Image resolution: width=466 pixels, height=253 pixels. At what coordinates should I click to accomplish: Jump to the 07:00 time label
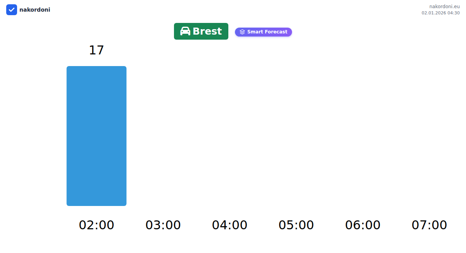point(429,225)
